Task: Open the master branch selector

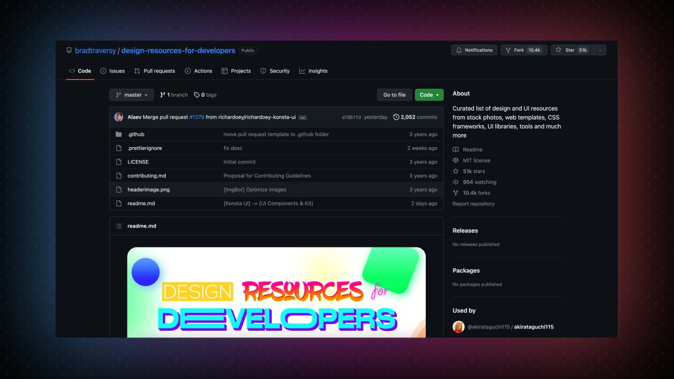Action: point(131,94)
